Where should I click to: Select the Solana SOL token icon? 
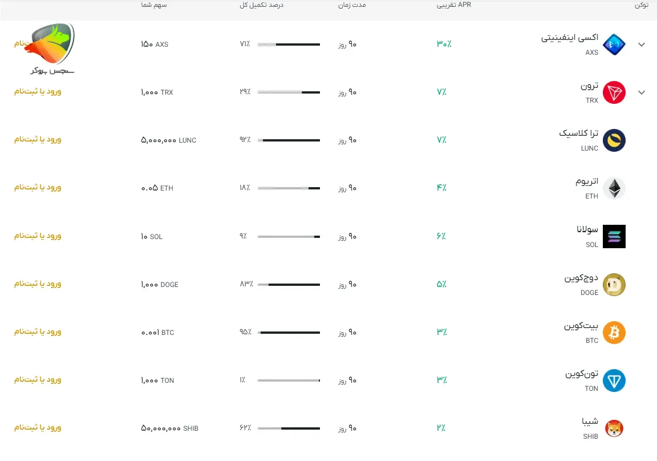click(614, 236)
